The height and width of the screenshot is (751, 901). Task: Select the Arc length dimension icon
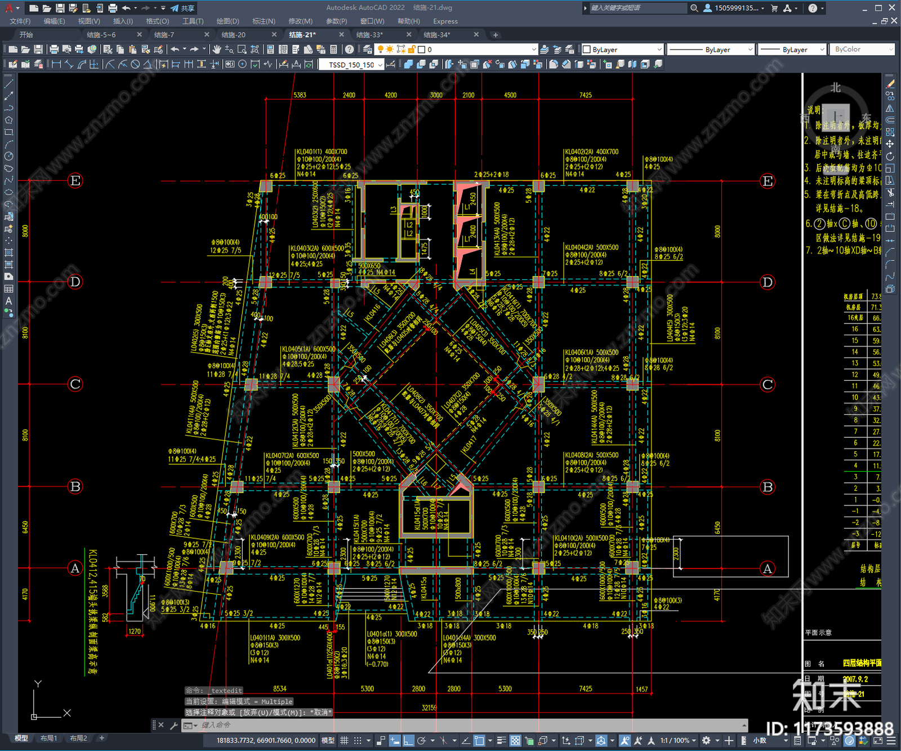pyautogui.click(x=82, y=64)
